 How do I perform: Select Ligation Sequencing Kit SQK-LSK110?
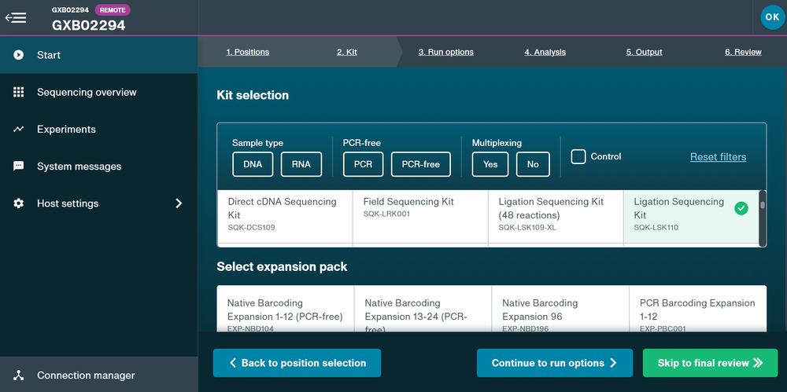[691, 216]
